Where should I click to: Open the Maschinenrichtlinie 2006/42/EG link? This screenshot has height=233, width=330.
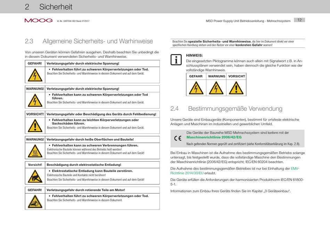click(x=214, y=137)
